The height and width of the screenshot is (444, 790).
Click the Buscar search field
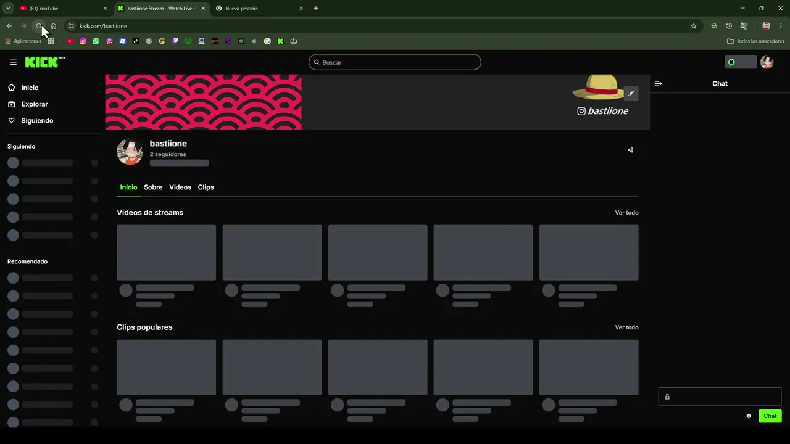click(x=394, y=62)
